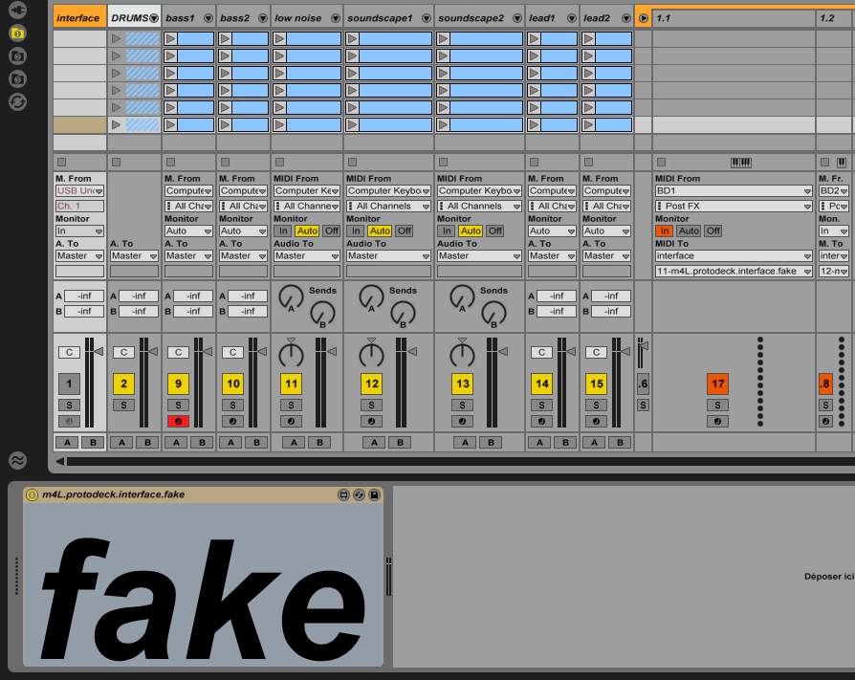Solo track 12 with the S button
Image resolution: width=855 pixels, height=680 pixels.
coord(372,406)
